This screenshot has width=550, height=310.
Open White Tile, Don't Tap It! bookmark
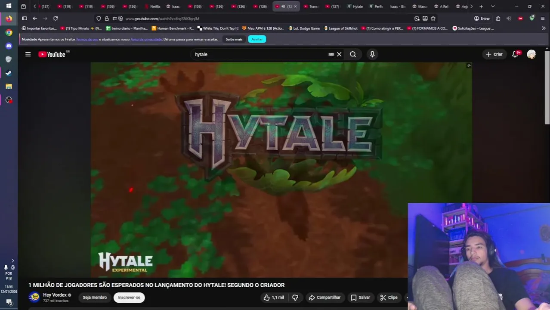point(218,28)
